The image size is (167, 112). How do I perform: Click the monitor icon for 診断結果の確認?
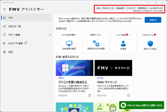(69, 44)
